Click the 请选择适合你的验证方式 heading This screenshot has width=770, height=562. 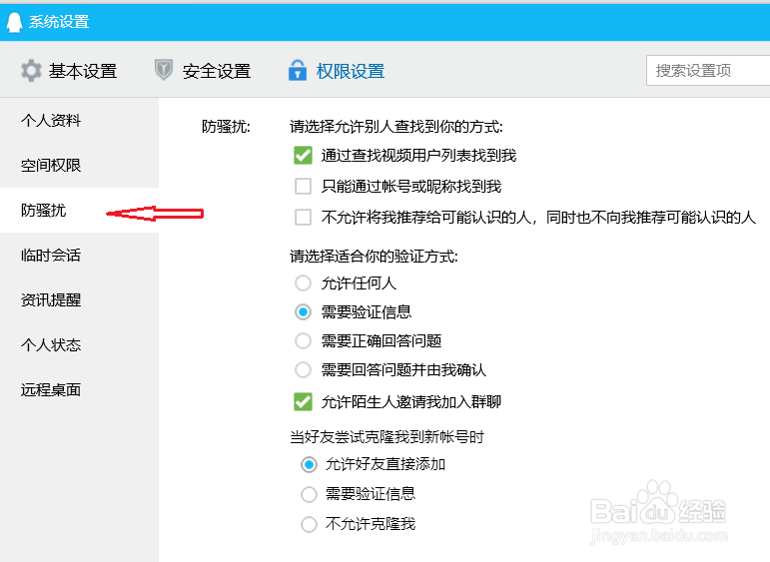(x=374, y=257)
